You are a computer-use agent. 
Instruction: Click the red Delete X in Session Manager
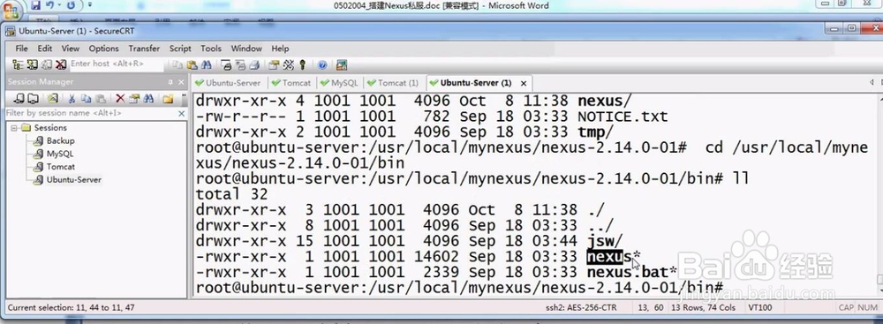point(120,99)
